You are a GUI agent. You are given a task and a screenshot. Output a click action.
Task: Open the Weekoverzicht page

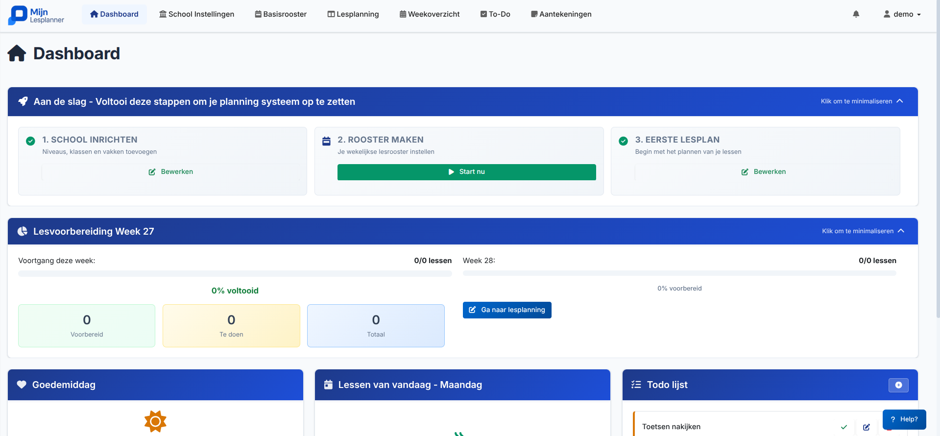tap(430, 14)
